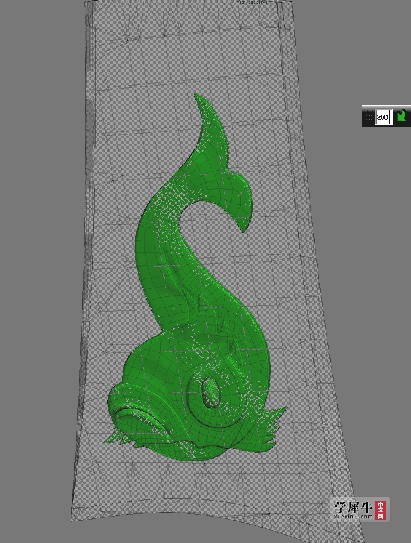Click the green arrow icon beside the input

(402, 115)
